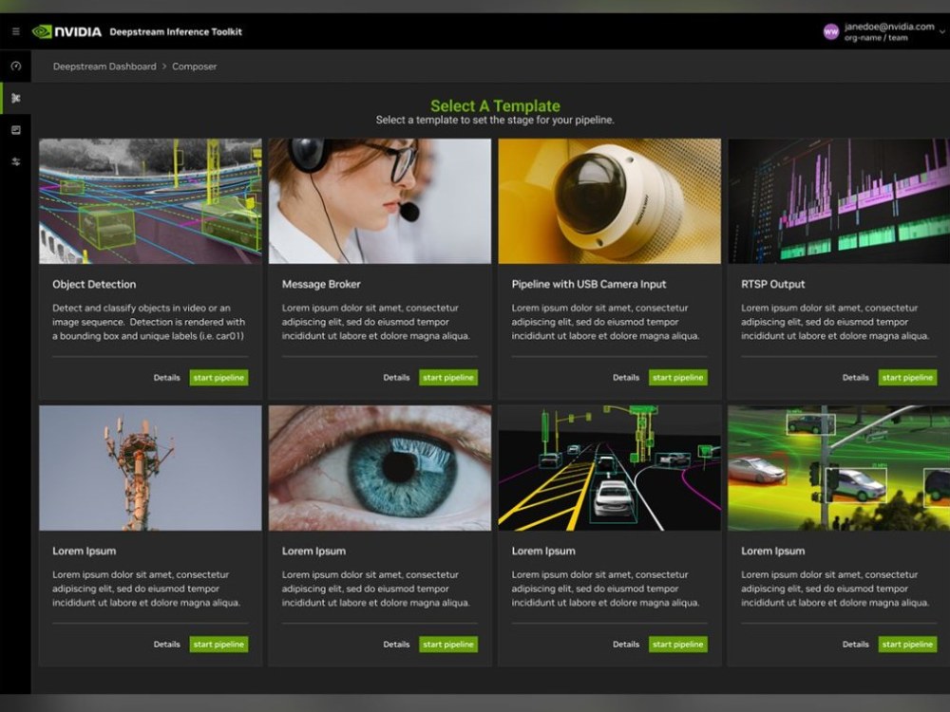Open the hamburger menu icon

16,31
